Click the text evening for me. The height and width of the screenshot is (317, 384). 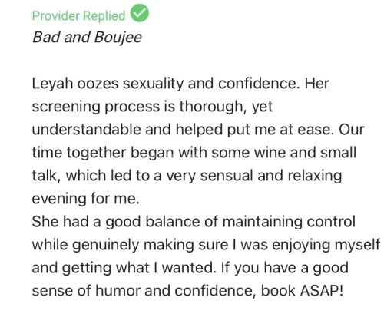[86, 199]
